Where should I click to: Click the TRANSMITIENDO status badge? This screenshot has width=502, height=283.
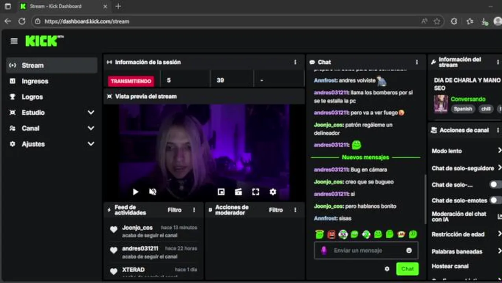pyautogui.click(x=131, y=81)
